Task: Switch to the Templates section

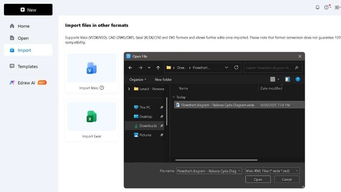Action: click(28, 66)
